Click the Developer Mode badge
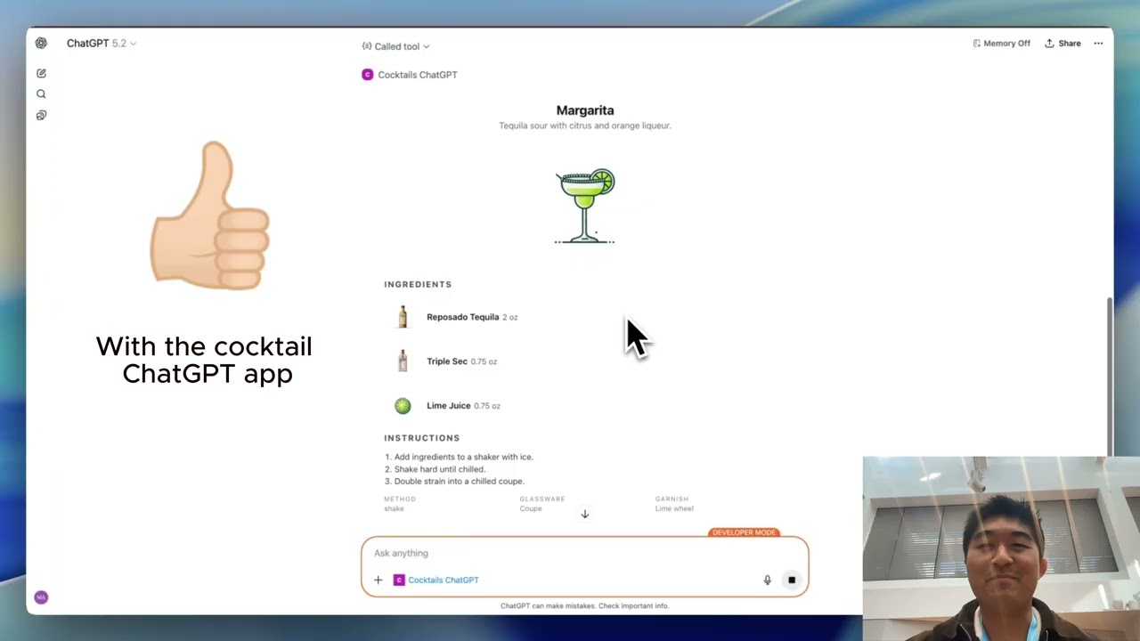 click(744, 532)
